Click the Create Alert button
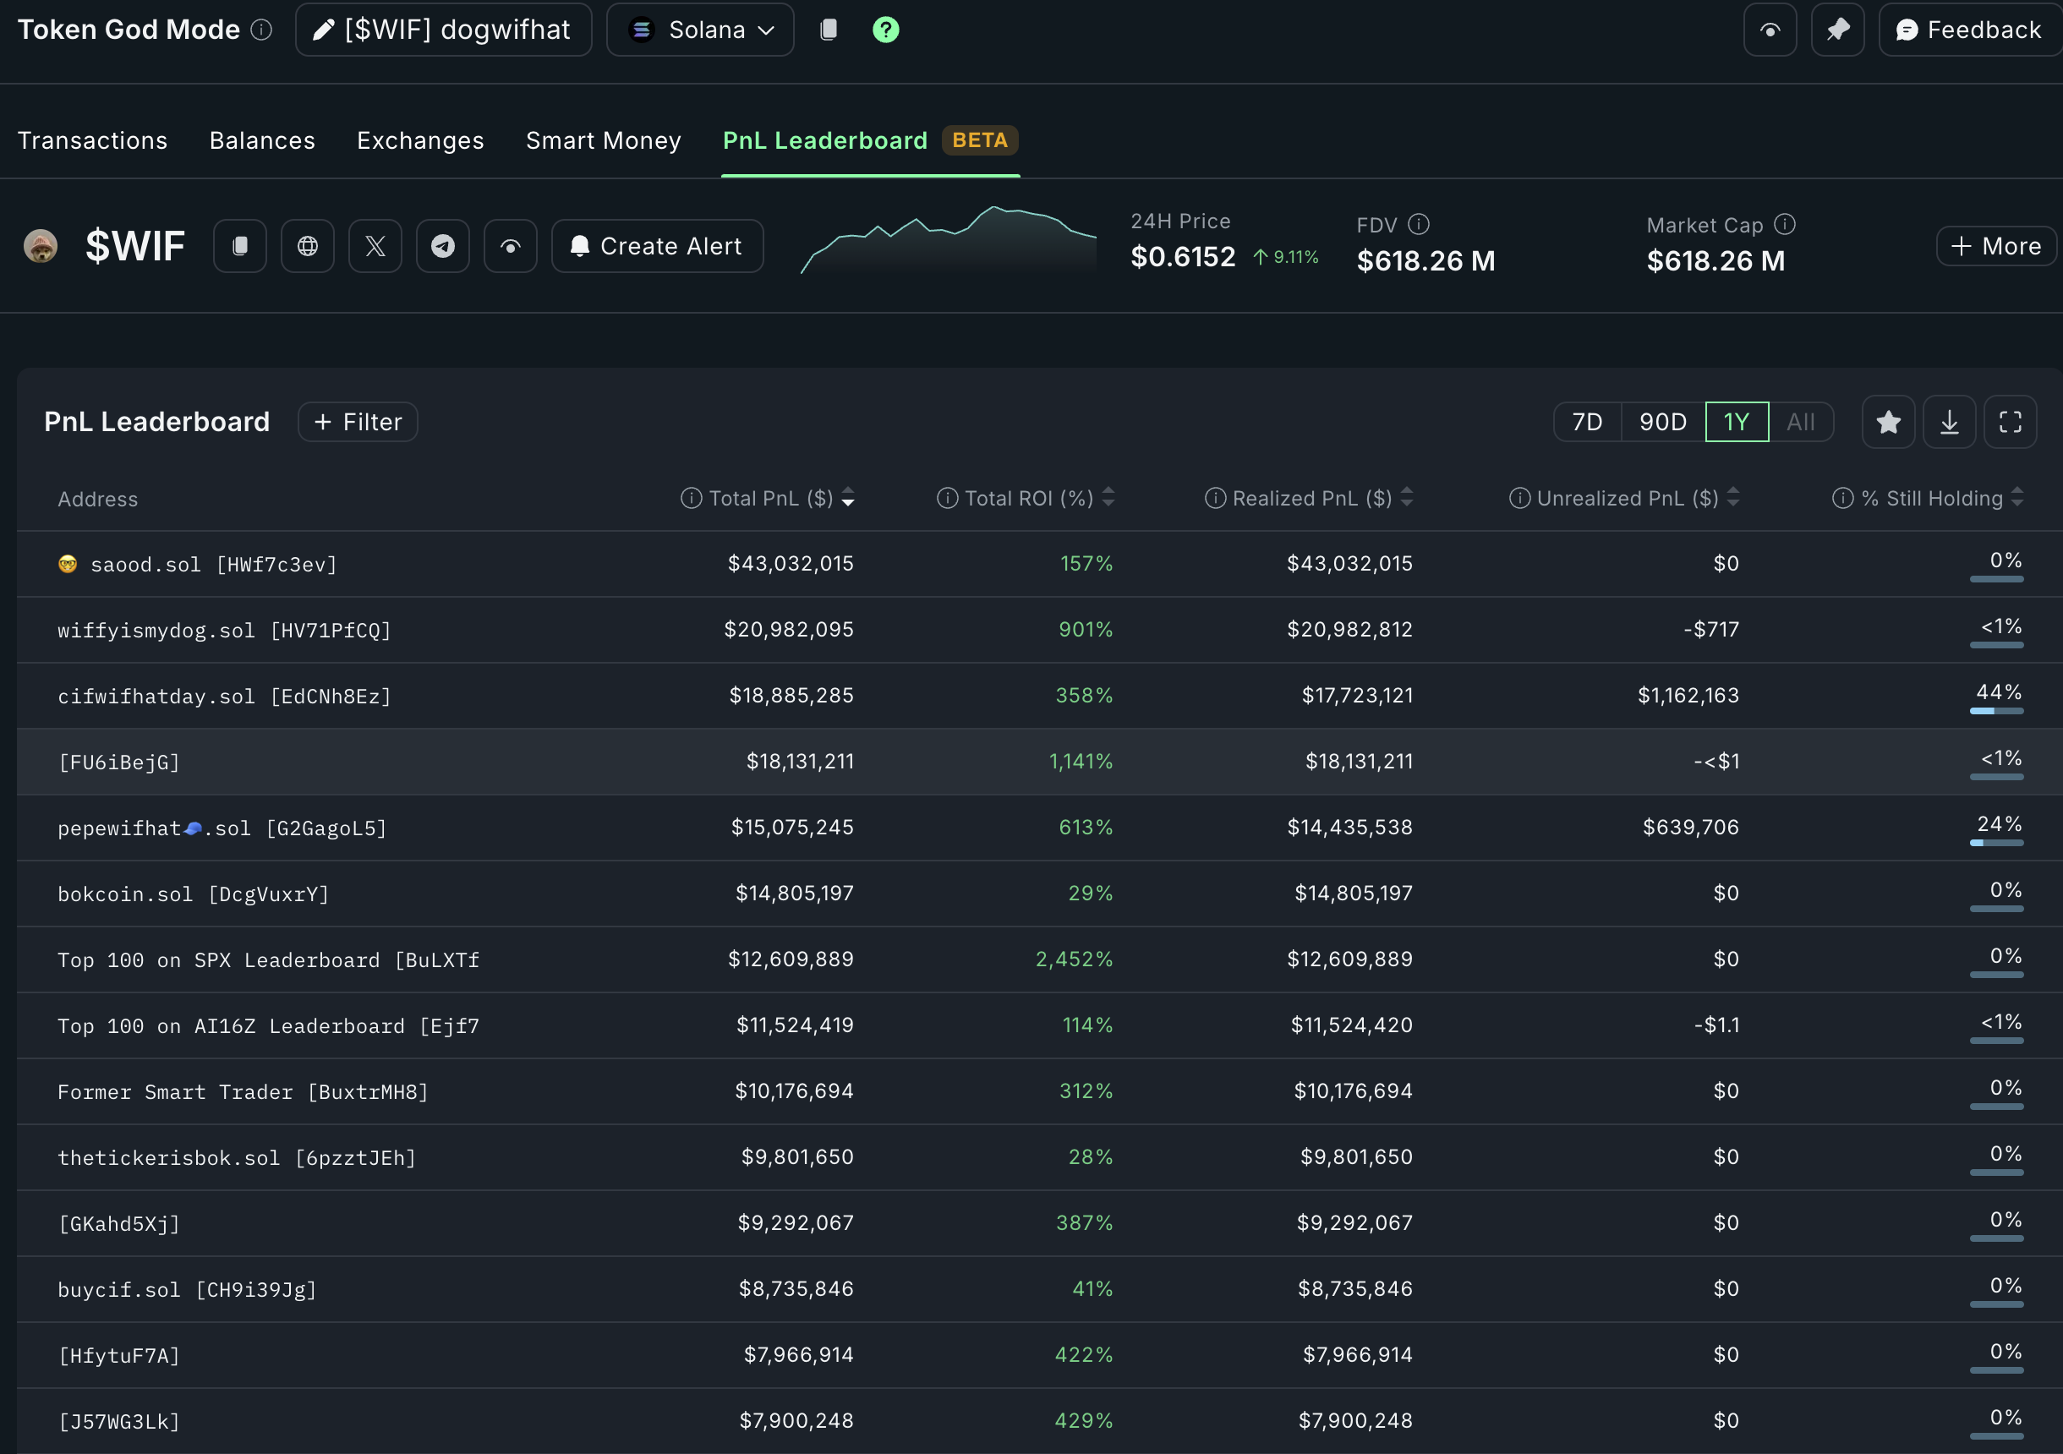2063x1454 pixels. click(x=657, y=246)
